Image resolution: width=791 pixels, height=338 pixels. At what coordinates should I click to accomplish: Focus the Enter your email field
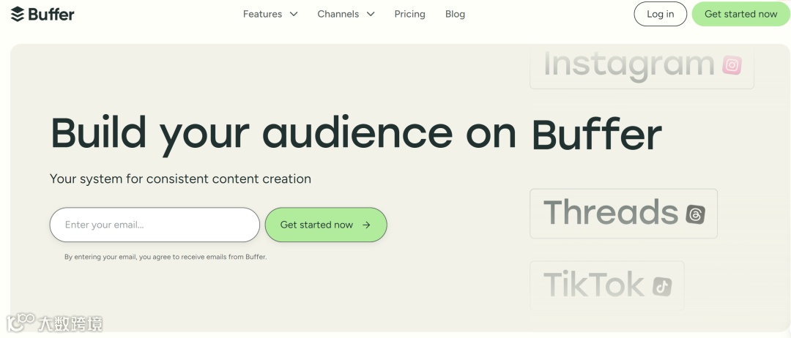click(x=155, y=225)
